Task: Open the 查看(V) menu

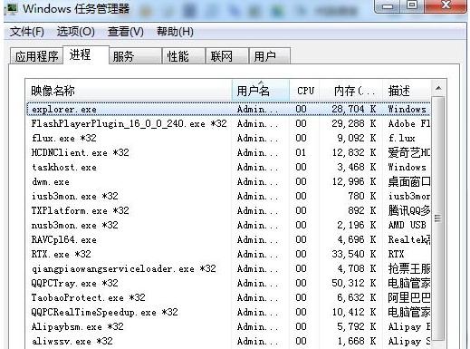Action: click(x=126, y=32)
